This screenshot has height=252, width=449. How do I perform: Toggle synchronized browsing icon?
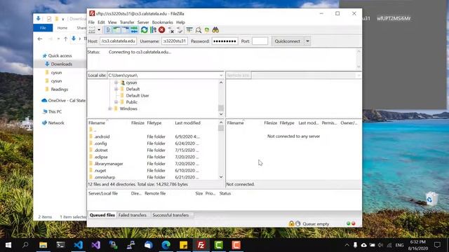207,29
